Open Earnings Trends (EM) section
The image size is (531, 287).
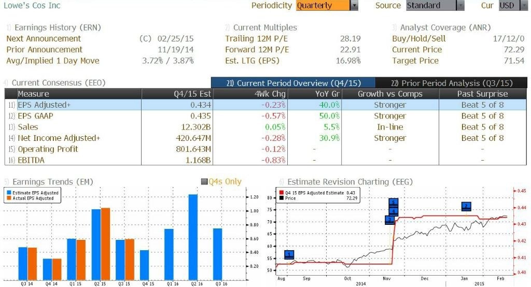[x=52, y=182]
